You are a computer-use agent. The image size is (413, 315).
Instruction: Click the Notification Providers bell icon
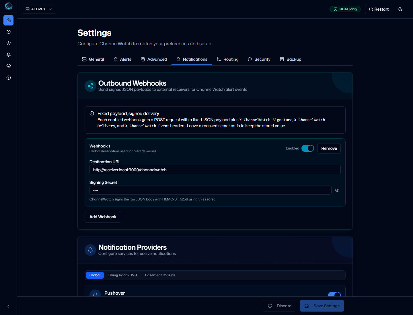point(90,250)
